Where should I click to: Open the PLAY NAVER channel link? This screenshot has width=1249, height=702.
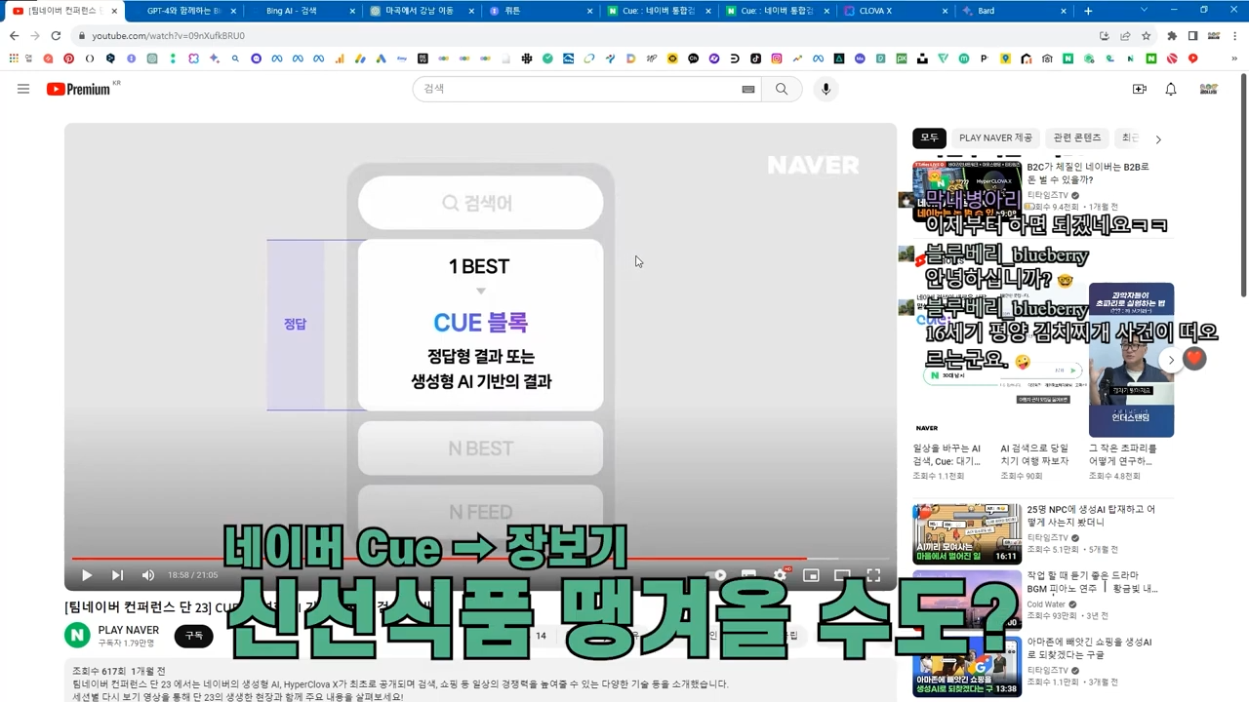pos(128,630)
